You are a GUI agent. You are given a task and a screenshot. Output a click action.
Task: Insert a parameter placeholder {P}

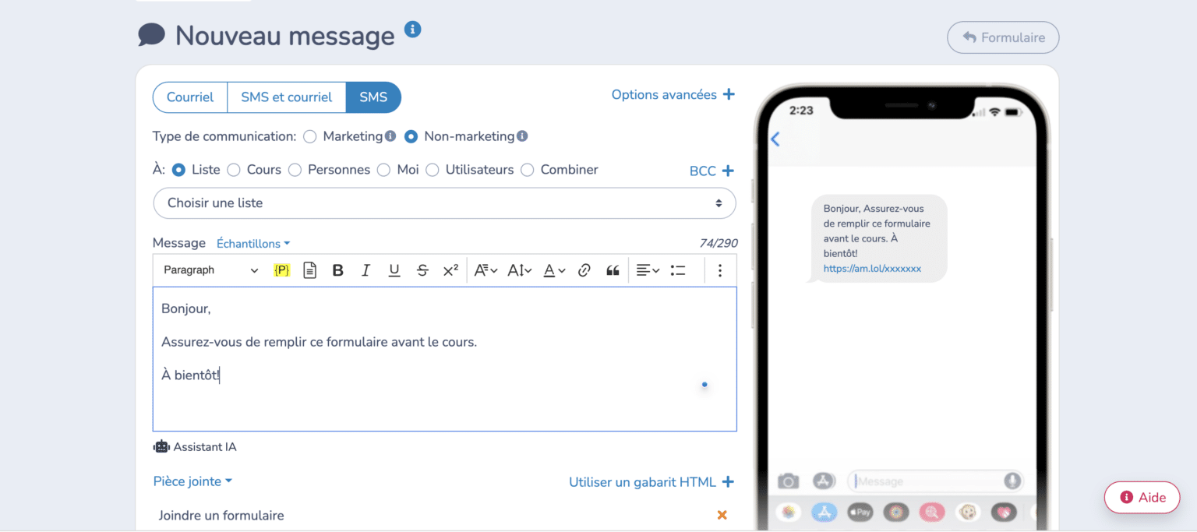282,270
